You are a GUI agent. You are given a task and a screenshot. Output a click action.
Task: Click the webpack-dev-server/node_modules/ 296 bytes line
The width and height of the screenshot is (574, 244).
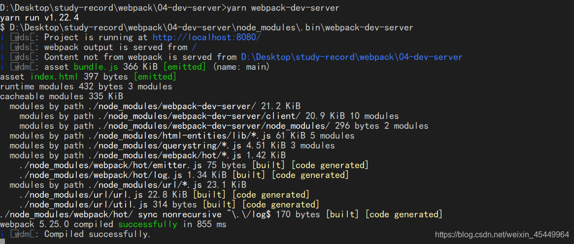(224, 126)
